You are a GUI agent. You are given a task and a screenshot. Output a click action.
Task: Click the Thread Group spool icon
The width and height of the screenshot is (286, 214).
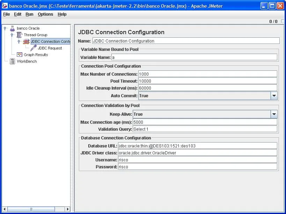click(x=20, y=35)
